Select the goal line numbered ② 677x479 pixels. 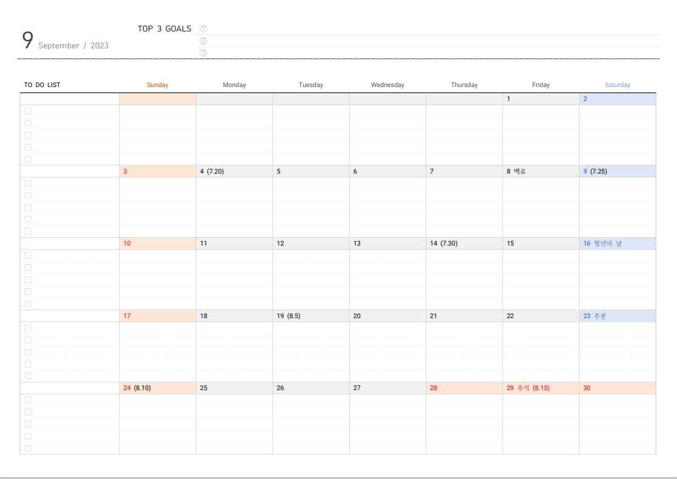(x=428, y=41)
